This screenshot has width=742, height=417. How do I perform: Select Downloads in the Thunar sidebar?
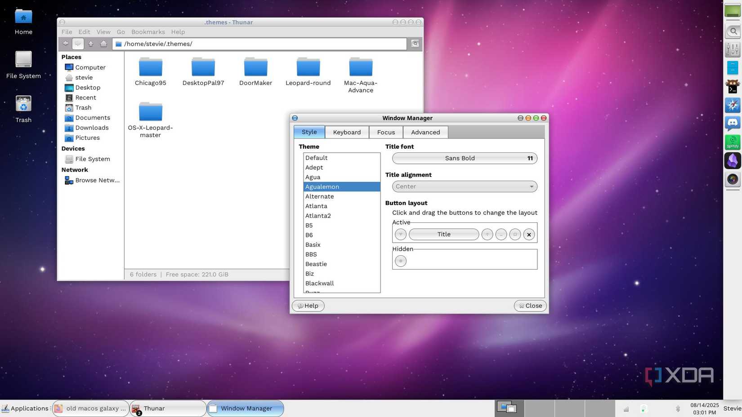[92, 127]
